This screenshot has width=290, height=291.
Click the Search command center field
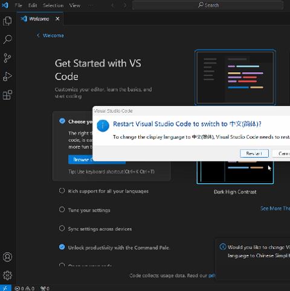(208, 5)
